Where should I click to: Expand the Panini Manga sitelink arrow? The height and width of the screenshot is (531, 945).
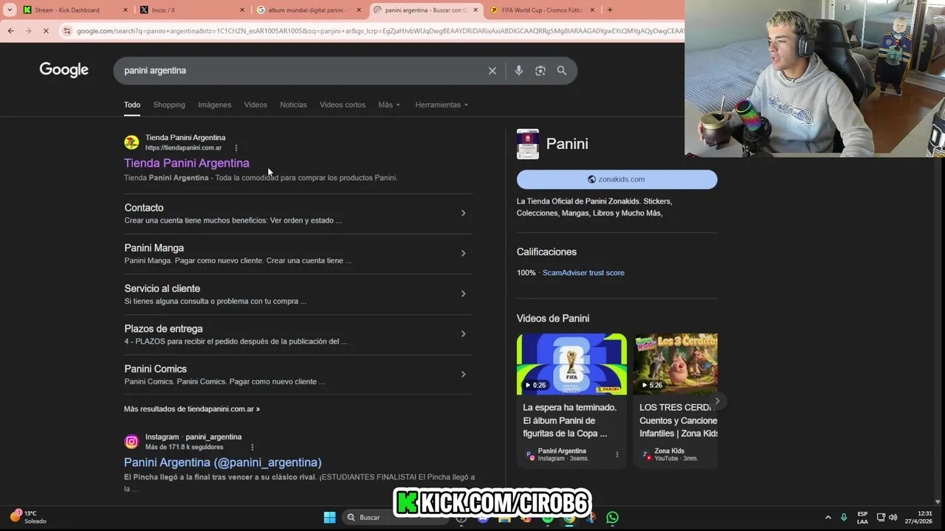(x=463, y=254)
